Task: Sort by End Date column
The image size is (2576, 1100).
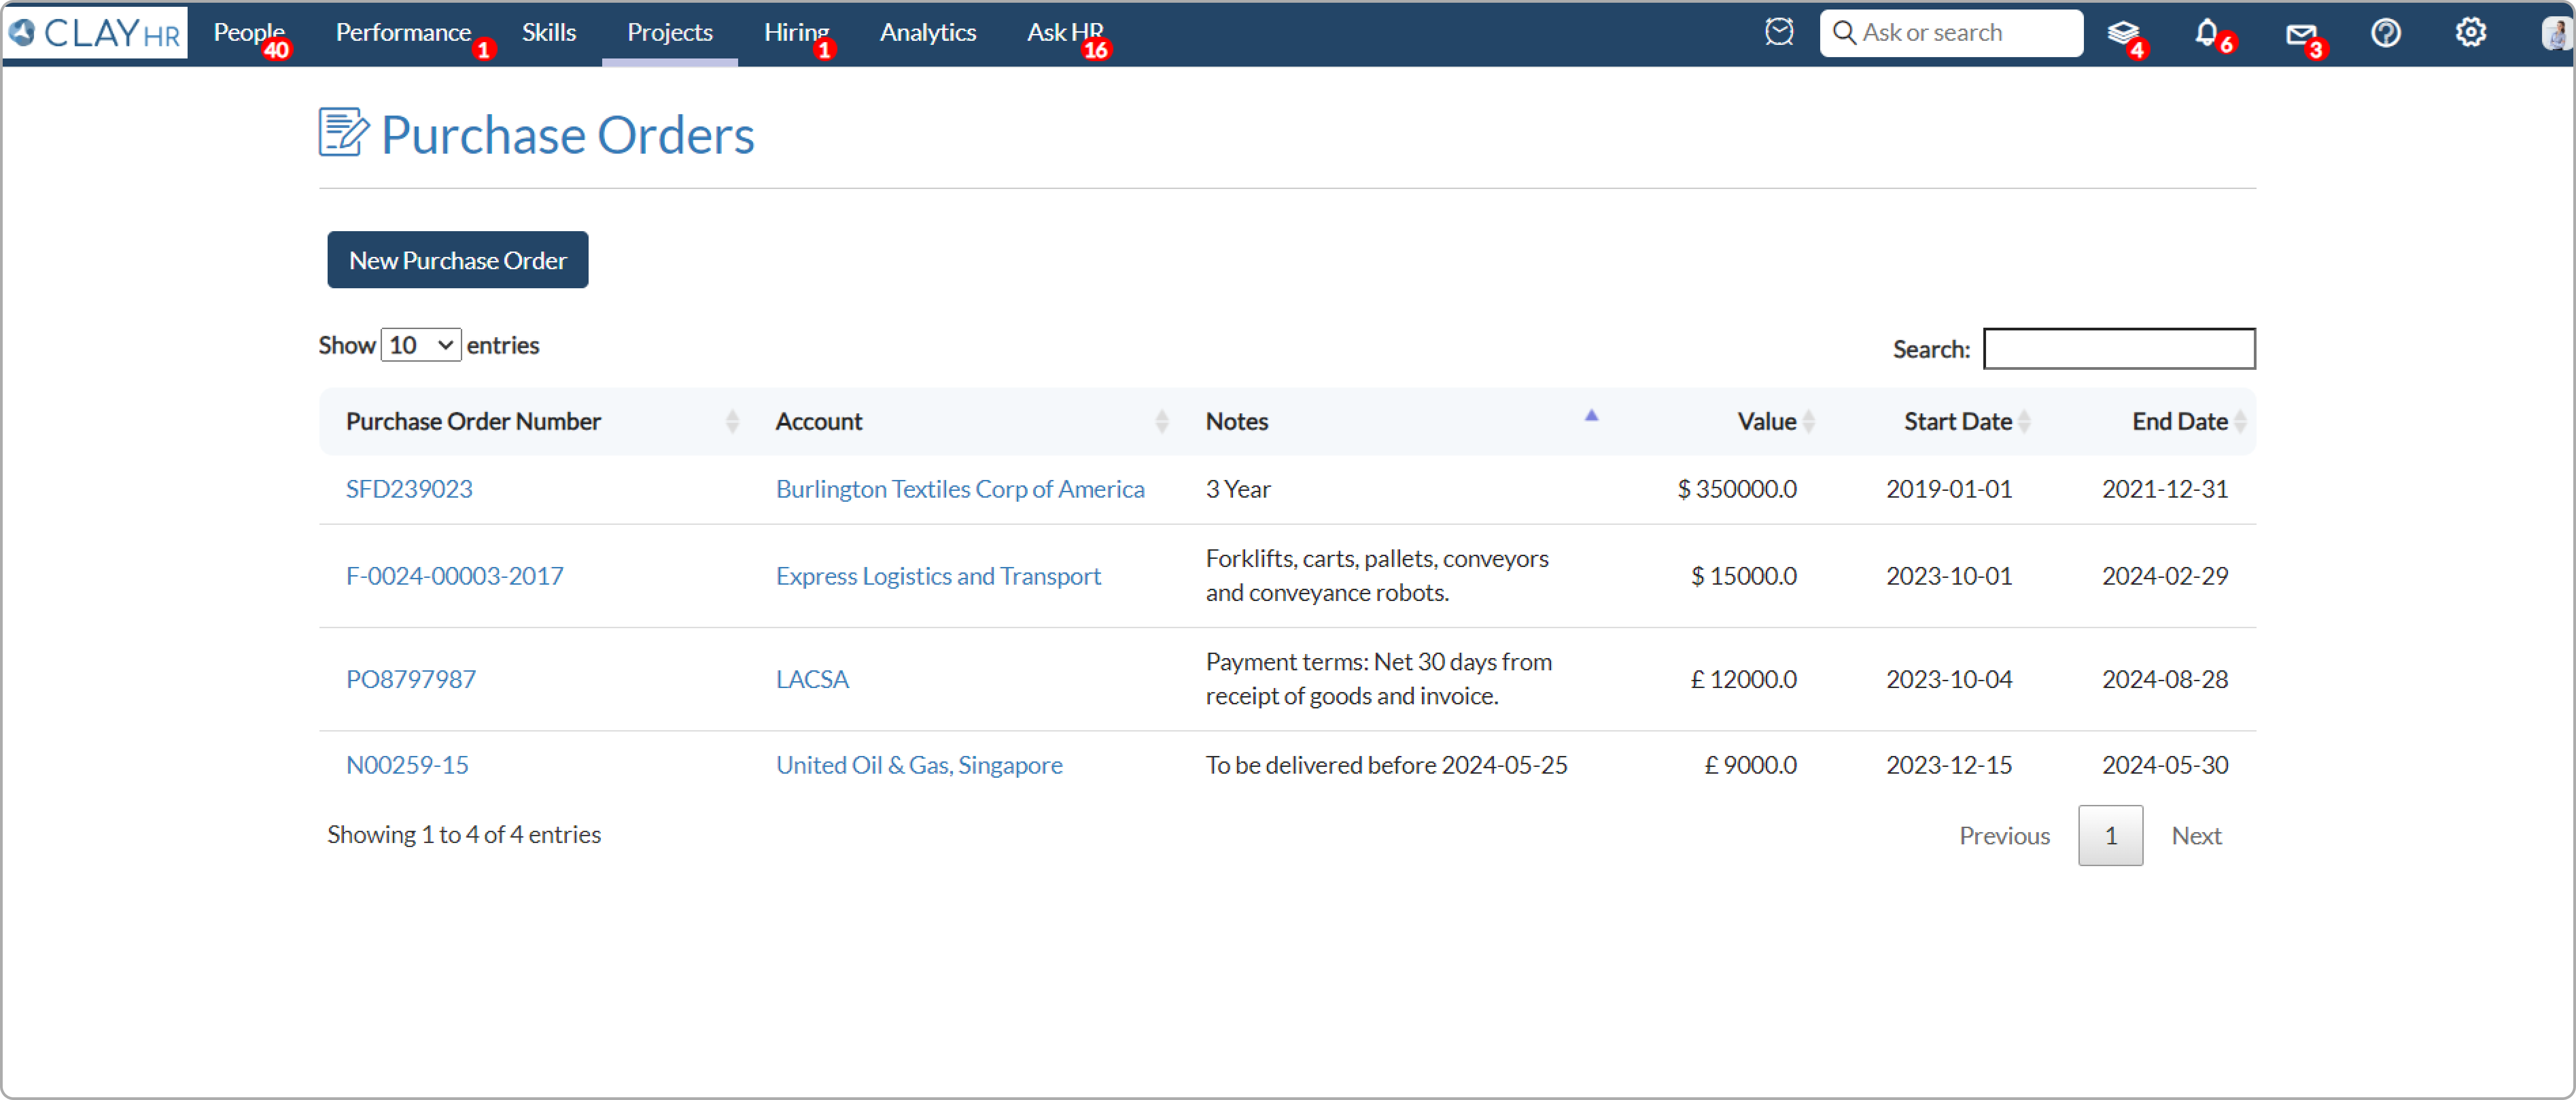Action: [x=2148, y=421]
